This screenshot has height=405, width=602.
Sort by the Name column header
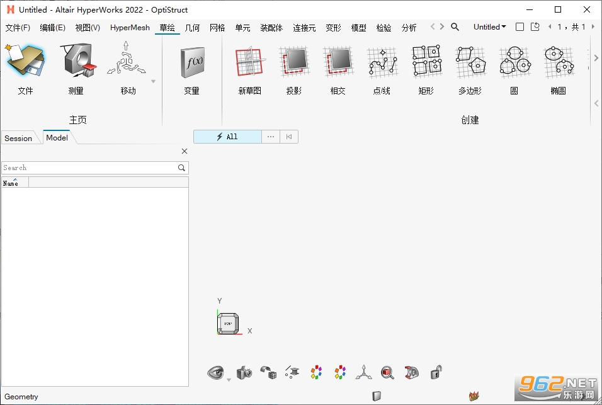[x=14, y=183]
